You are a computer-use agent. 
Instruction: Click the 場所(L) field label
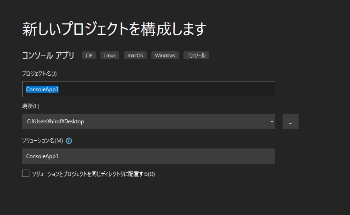coord(31,106)
